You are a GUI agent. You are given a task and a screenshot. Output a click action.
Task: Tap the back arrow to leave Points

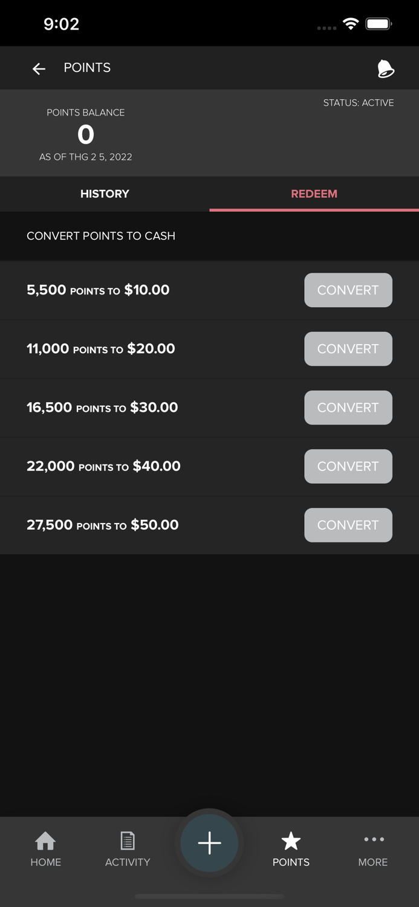pos(39,68)
